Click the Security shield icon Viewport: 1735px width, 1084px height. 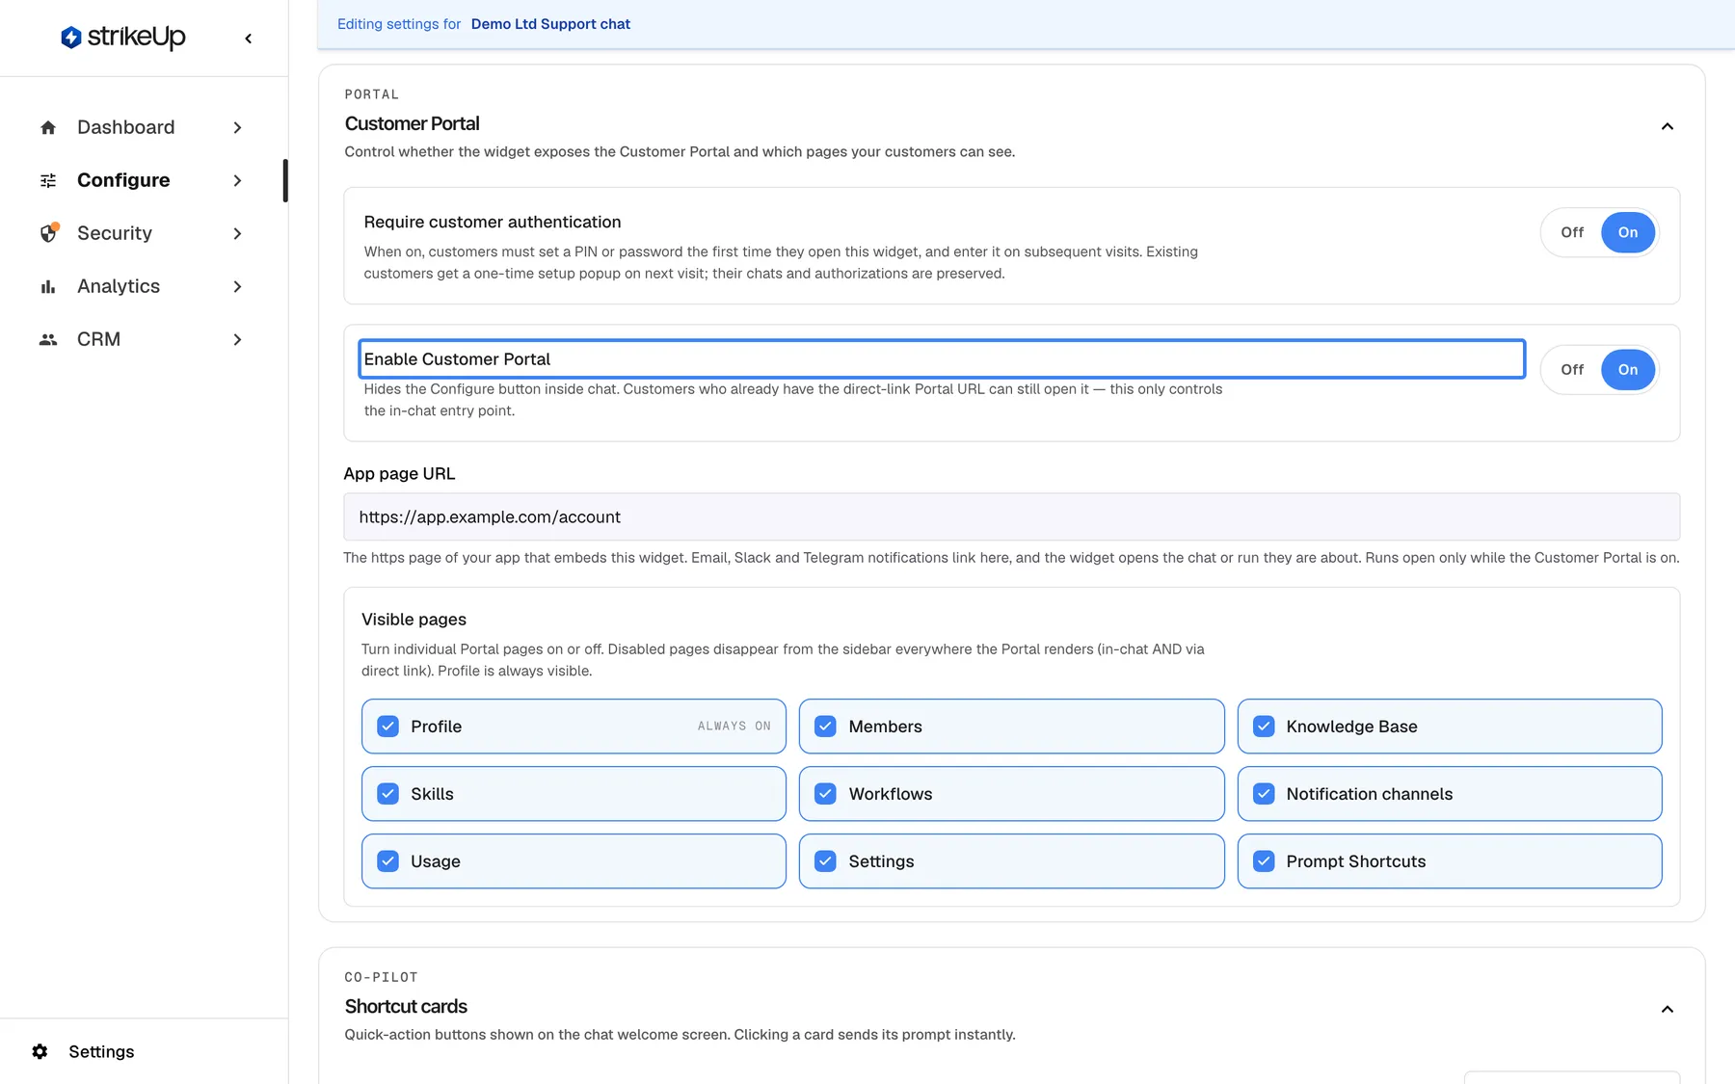pos(48,233)
